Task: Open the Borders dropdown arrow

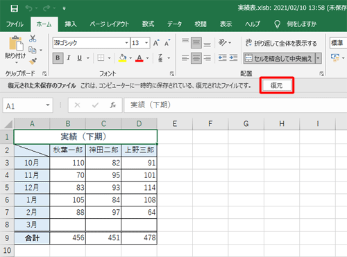Action: point(109,58)
